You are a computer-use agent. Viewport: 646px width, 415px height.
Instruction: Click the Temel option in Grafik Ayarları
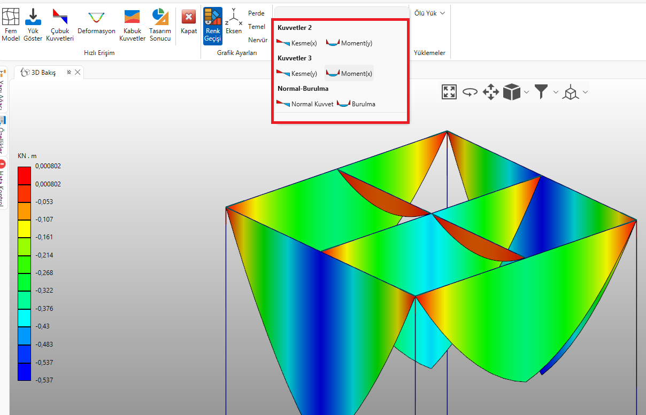tap(257, 27)
